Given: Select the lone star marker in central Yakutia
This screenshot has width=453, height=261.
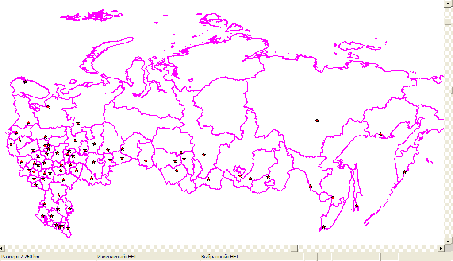Looking at the screenshot, I should pos(317,120).
